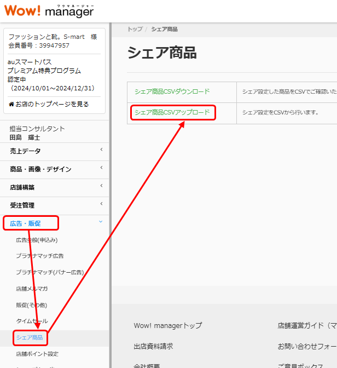Click the シェア商品CSVダウンロード link
The width and height of the screenshot is (337, 368).
[x=172, y=91]
